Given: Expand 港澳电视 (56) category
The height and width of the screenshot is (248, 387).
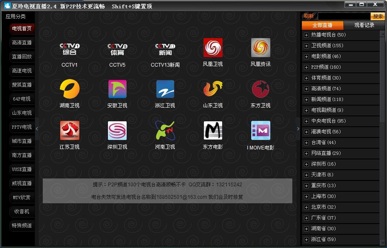Looking at the screenshot, I should [x=306, y=132].
